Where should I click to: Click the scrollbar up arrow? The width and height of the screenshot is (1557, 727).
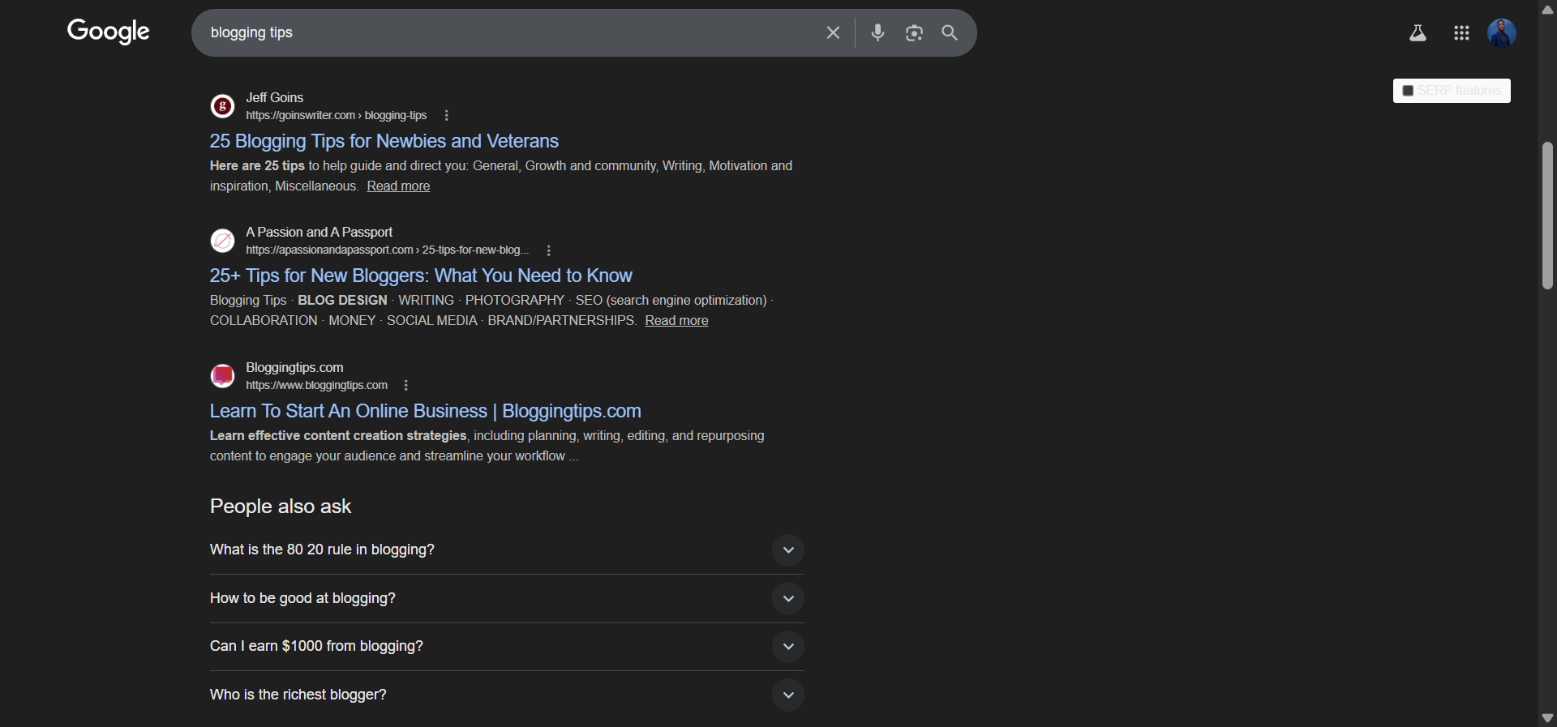coord(1547,9)
